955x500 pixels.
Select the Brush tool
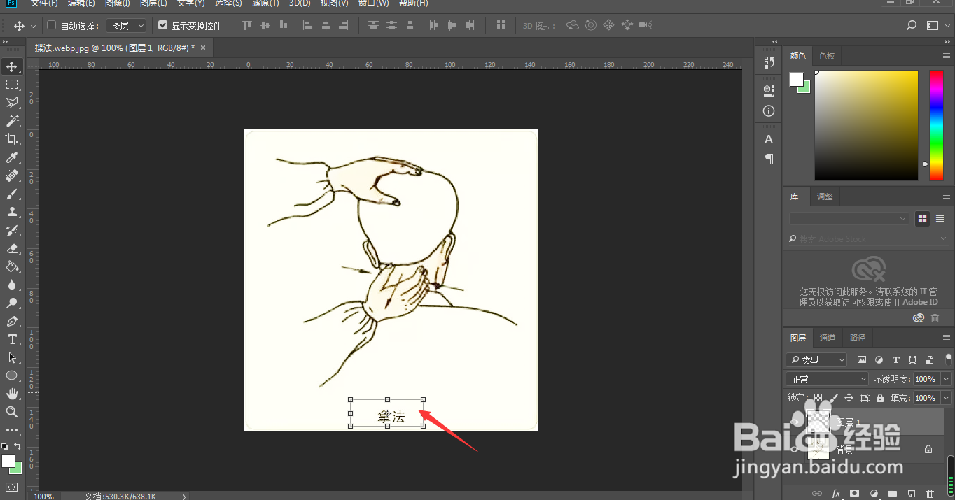point(12,194)
